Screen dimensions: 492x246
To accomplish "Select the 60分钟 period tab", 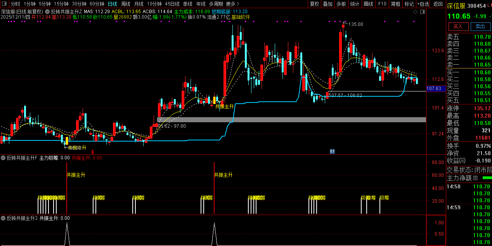I will tap(97, 4).
